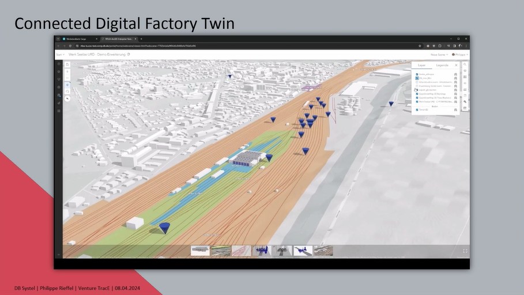Open the Settings icon at right toolbar bottom

tap(465, 108)
